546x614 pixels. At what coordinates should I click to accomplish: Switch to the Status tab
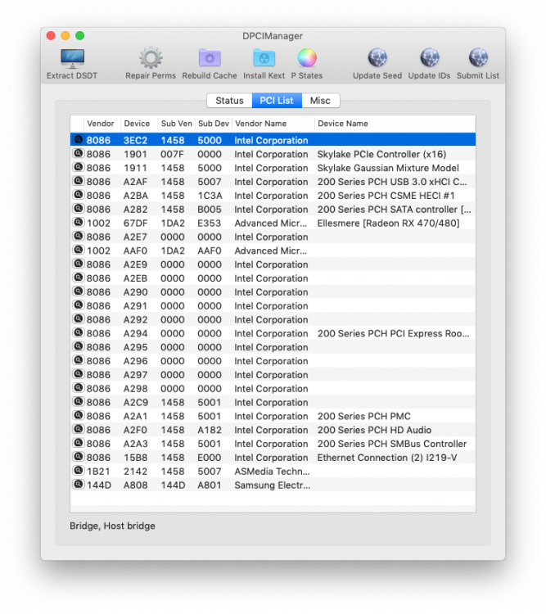229,101
